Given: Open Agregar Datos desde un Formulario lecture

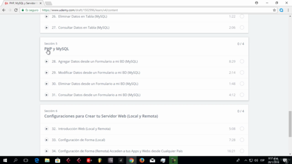Looking at the screenshot, I should [x=98, y=61].
